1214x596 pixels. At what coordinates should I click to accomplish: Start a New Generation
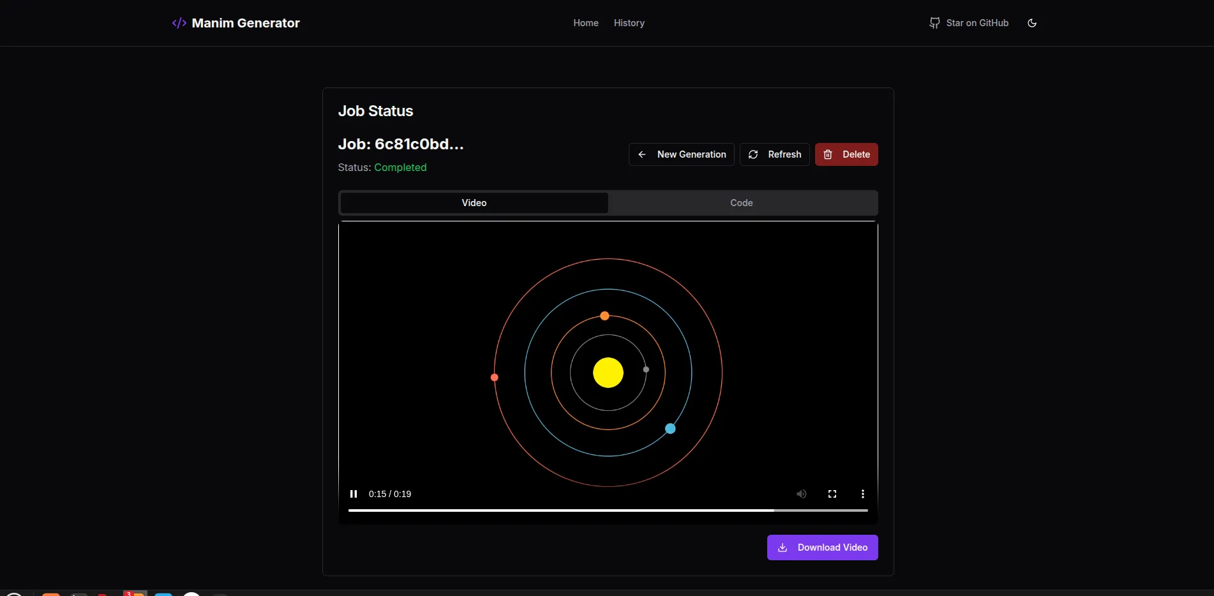point(682,154)
